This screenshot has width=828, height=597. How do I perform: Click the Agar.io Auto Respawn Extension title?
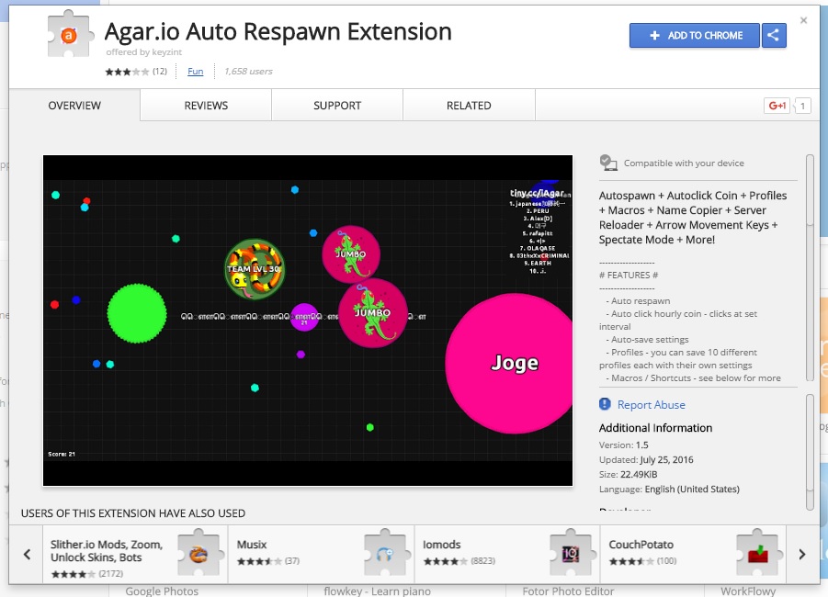pyautogui.click(x=278, y=31)
